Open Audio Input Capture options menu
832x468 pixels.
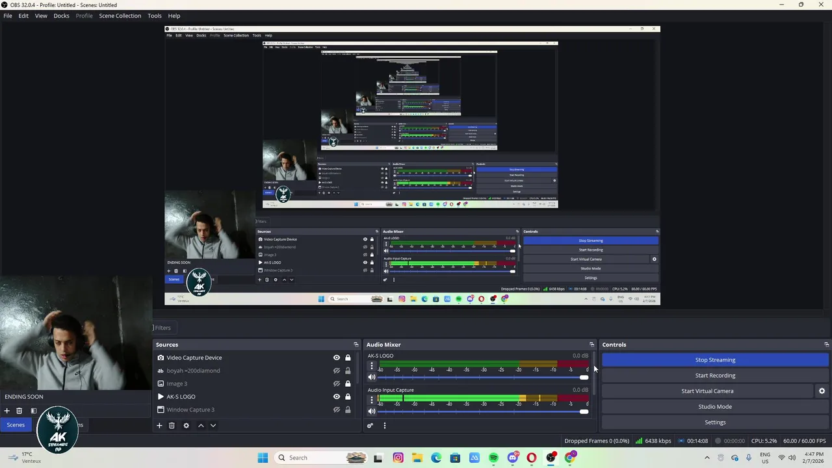click(x=372, y=400)
